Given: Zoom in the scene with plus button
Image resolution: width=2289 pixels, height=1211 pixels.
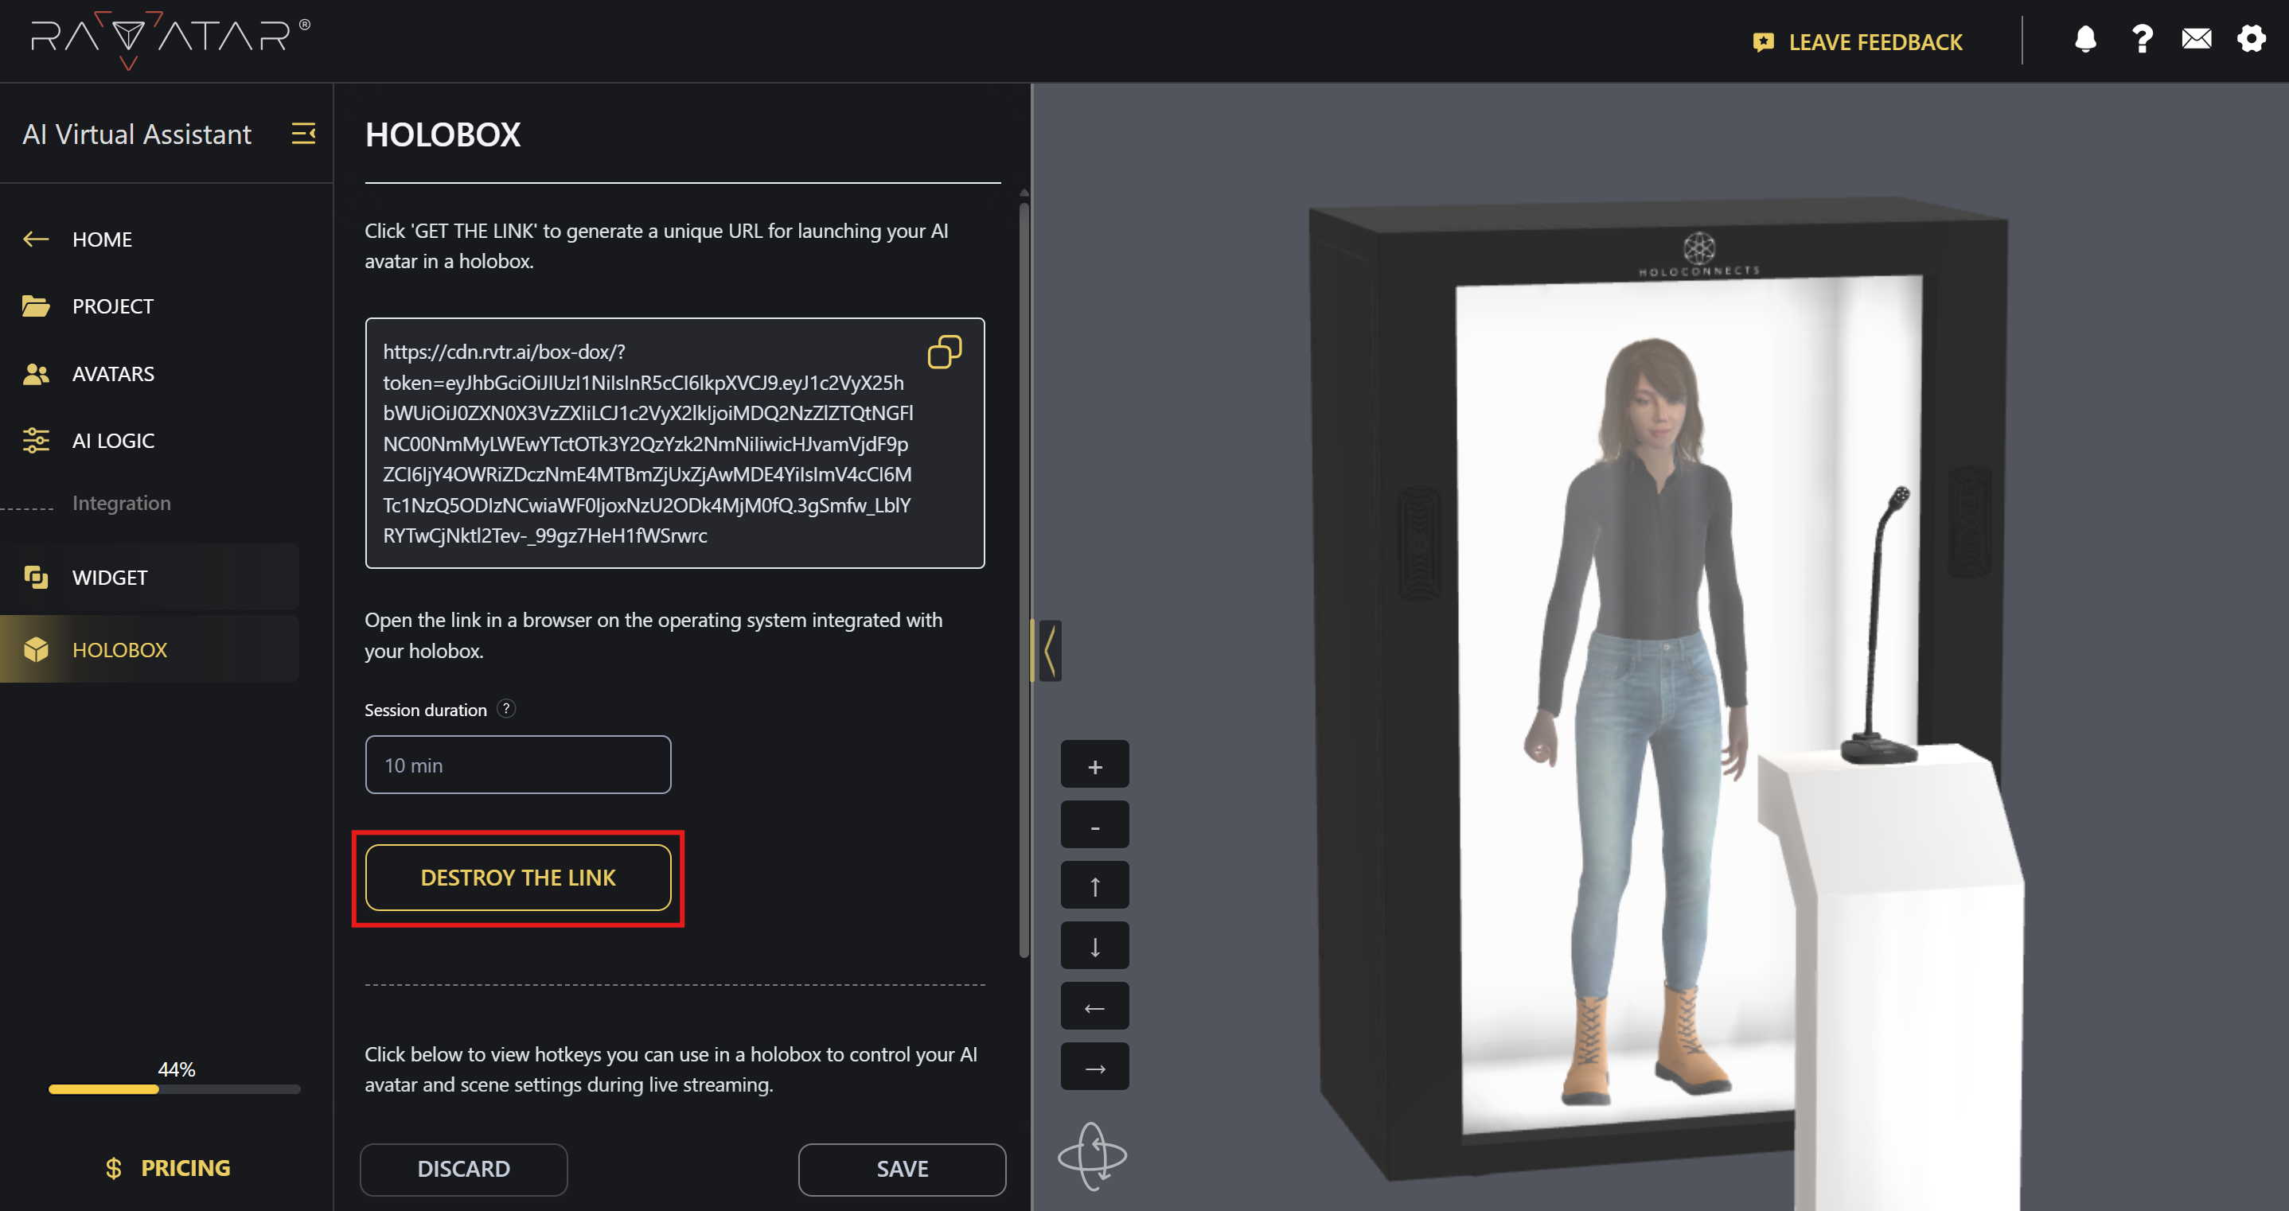Looking at the screenshot, I should (1094, 765).
